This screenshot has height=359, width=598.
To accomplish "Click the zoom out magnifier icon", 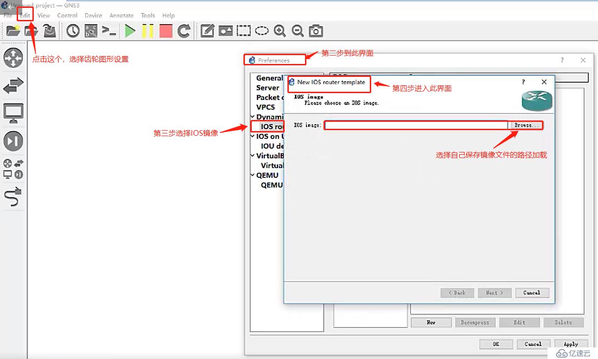I will [298, 31].
